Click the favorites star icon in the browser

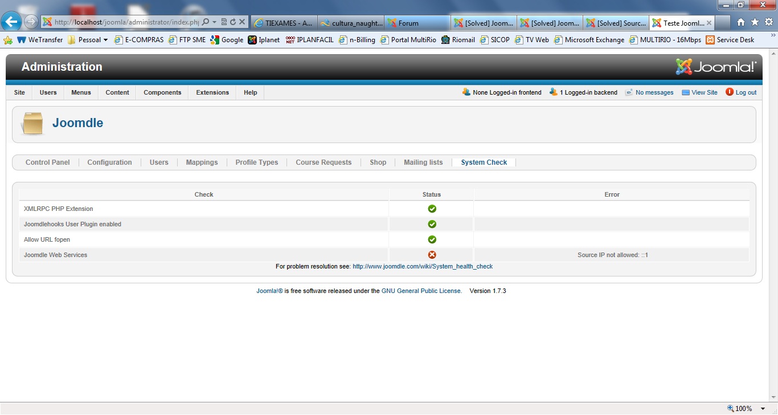click(755, 22)
